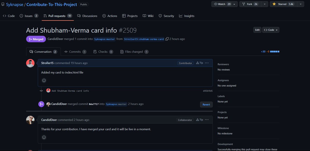Viewport: 310px width, 151px height.
Task: Open merged commit 0de7717 link
Action: coord(94,104)
